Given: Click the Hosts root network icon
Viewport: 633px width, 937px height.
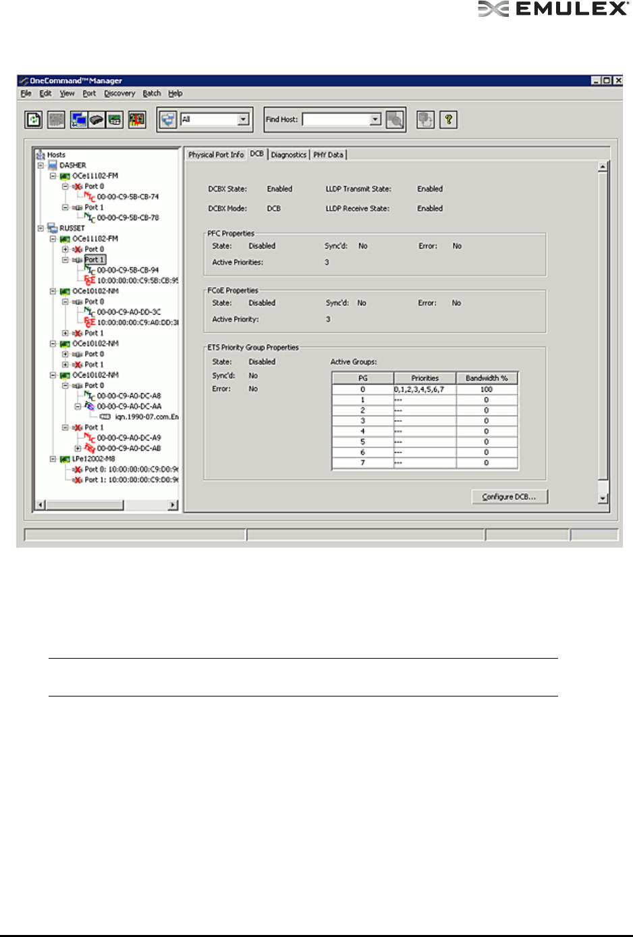Looking at the screenshot, I should (x=40, y=155).
